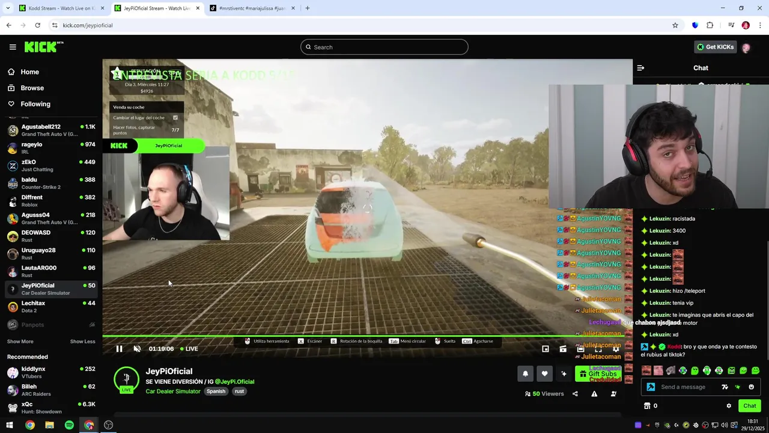Open xQc recommended channel
Viewport: 769px width, 433px height.
51,407
